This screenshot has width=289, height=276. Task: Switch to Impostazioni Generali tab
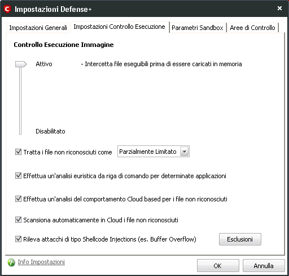click(x=38, y=28)
